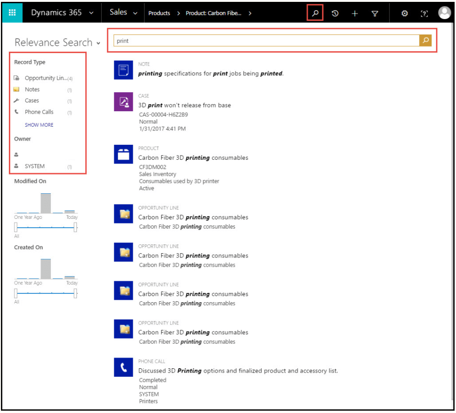Viewport: 456px width, 413px height.
Task: Click product code CF3DM002
Action: 152,167
